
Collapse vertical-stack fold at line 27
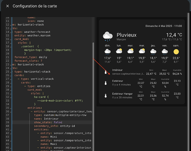coord(11,79)
